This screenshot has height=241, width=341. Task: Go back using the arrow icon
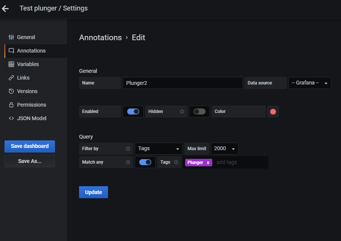(x=5, y=9)
